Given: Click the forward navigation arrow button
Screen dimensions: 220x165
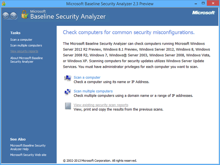Looking at the screenshot, I should tap(14, 15).
